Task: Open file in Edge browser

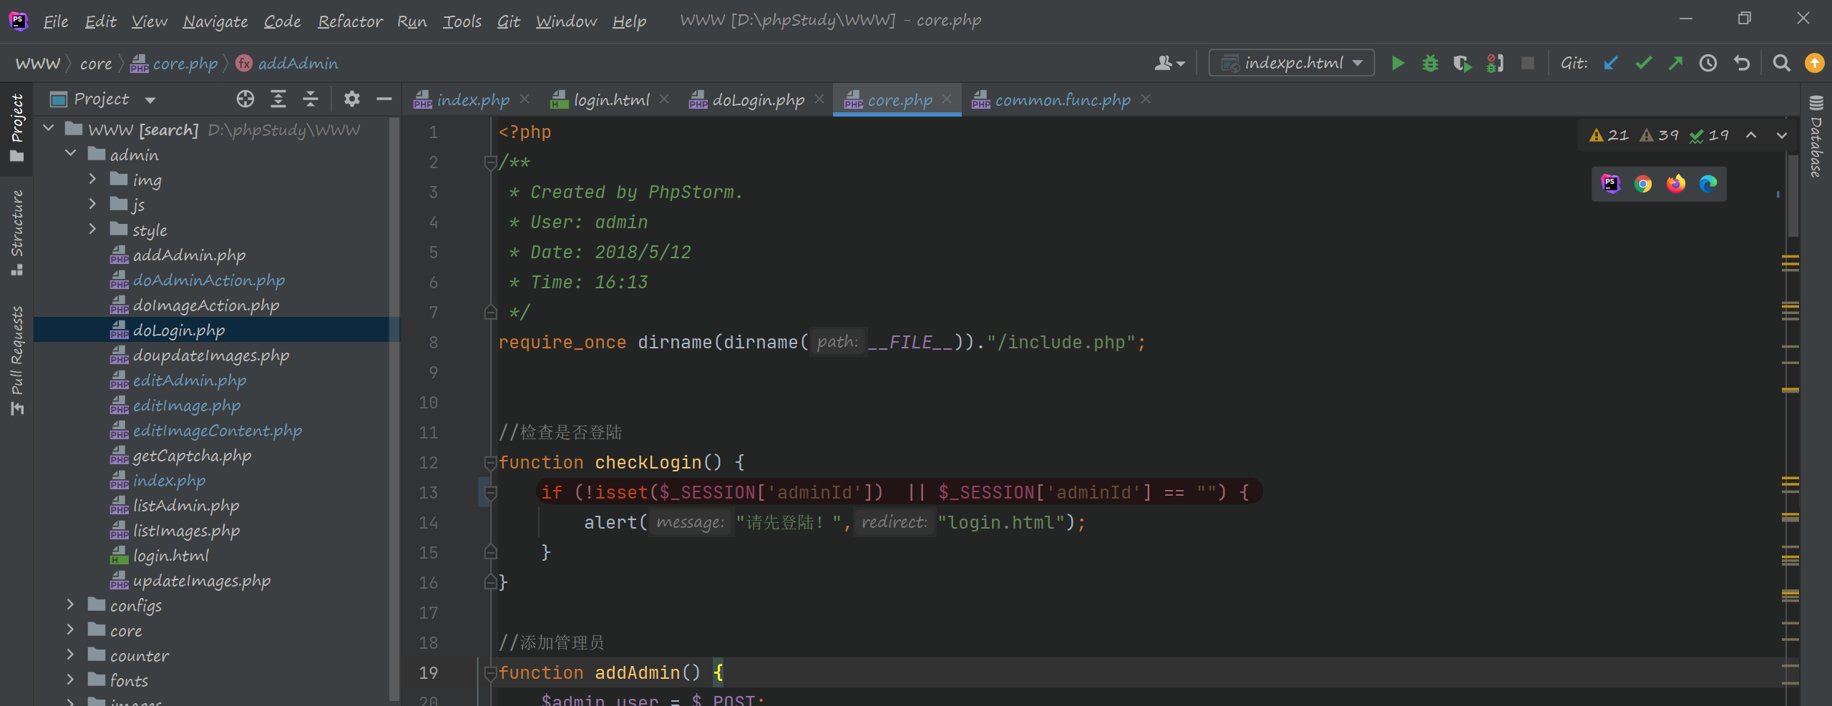Action: [1708, 184]
